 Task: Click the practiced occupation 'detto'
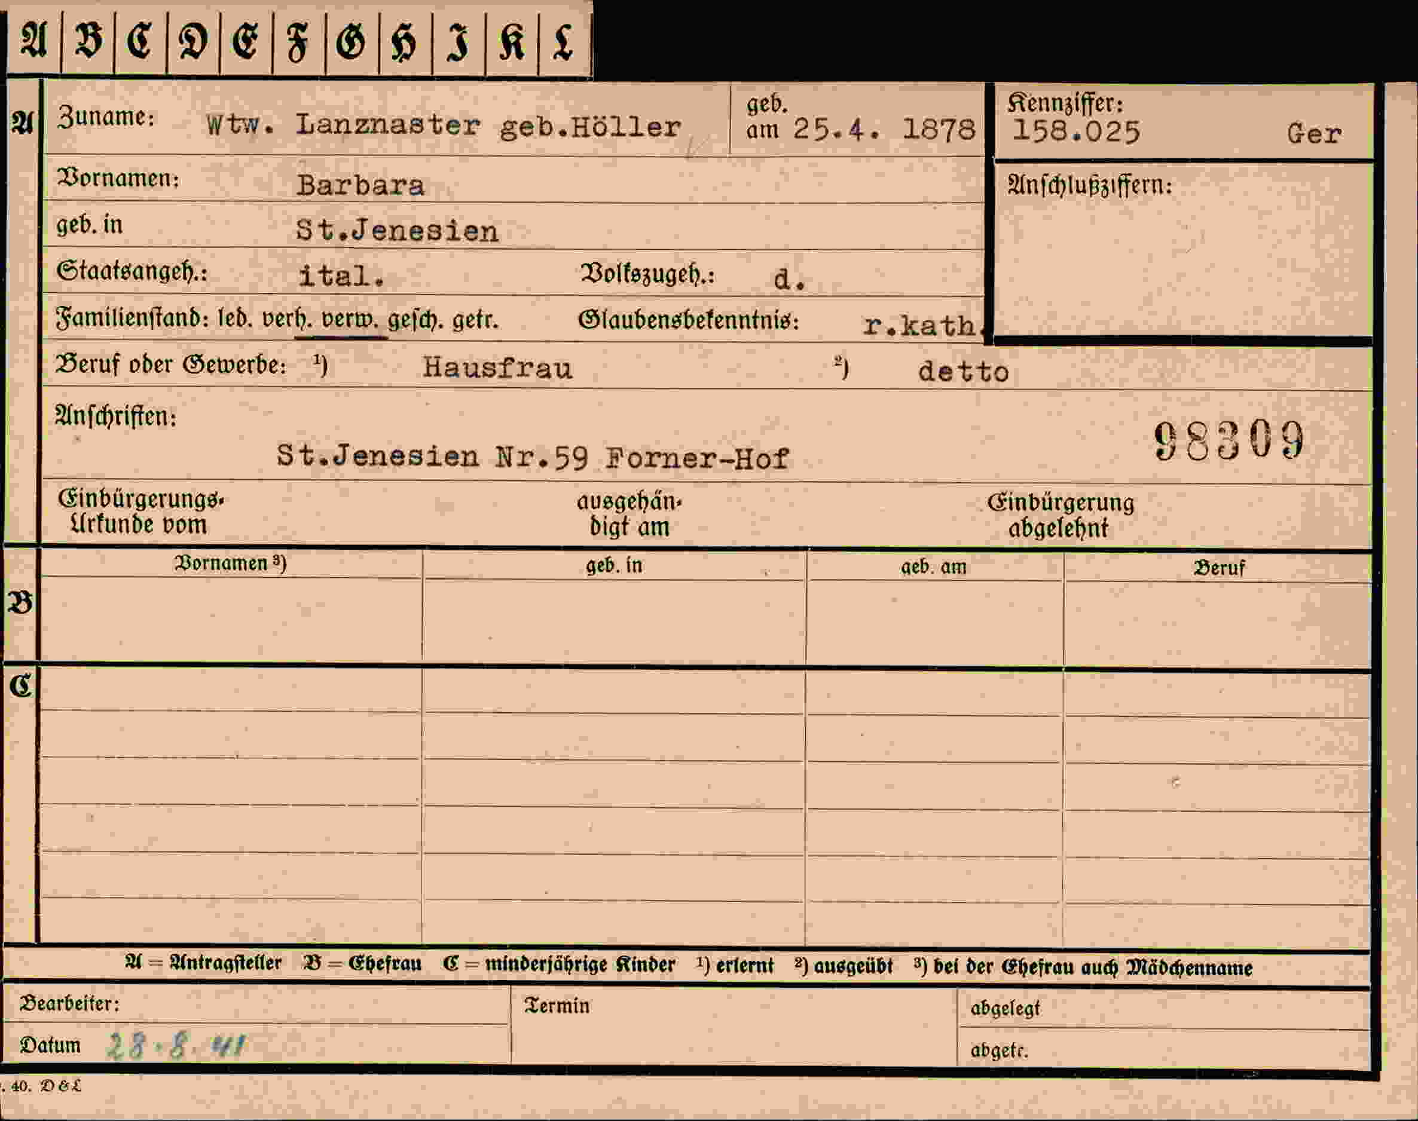(963, 372)
